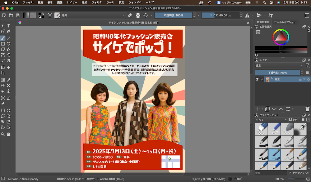
Task: Adjust the toolbar 不透明度 100% slider
Action: click(173, 15)
